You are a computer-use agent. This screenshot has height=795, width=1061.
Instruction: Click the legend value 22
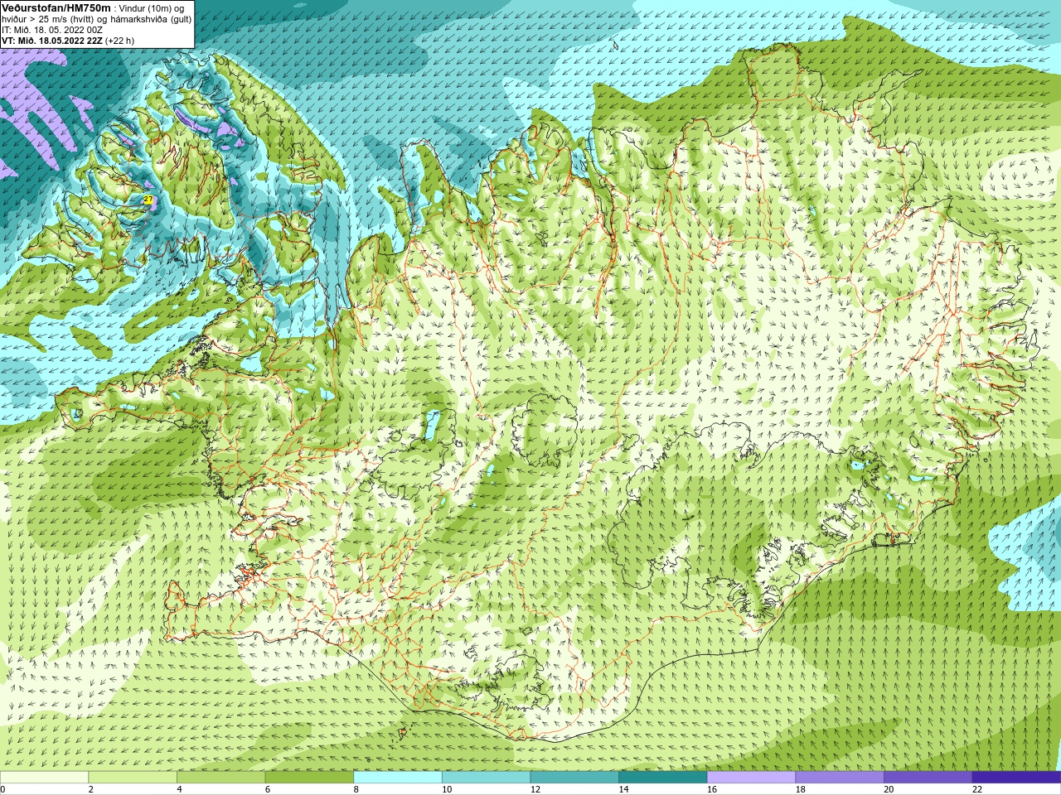click(977, 789)
